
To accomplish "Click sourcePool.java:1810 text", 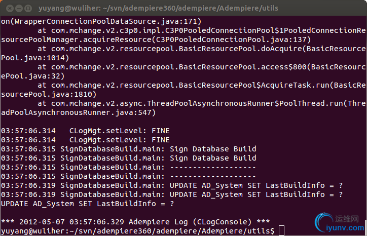I will click(x=49, y=95).
